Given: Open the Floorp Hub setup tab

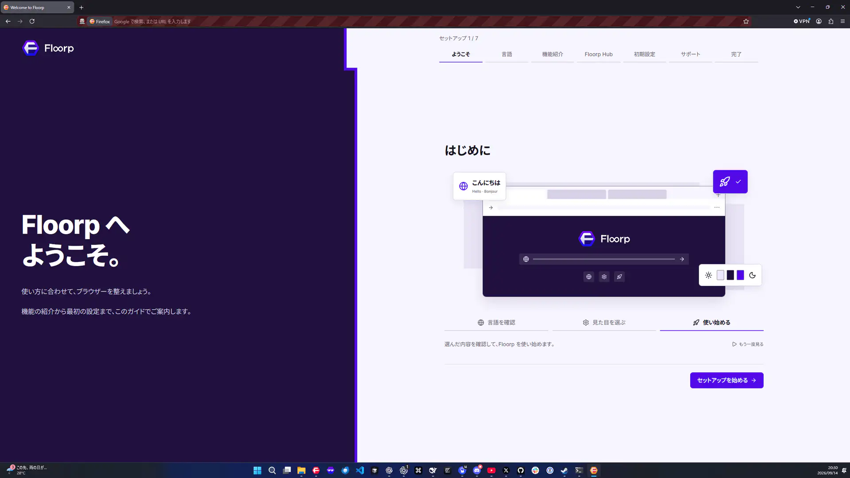Looking at the screenshot, I should click(x=599, y=54).
